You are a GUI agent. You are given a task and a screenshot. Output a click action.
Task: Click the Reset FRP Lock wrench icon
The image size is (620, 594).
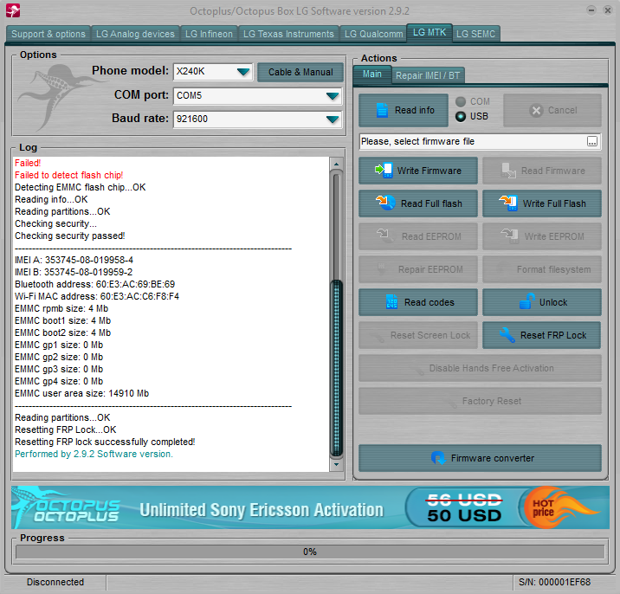click(x=507, y=334)
